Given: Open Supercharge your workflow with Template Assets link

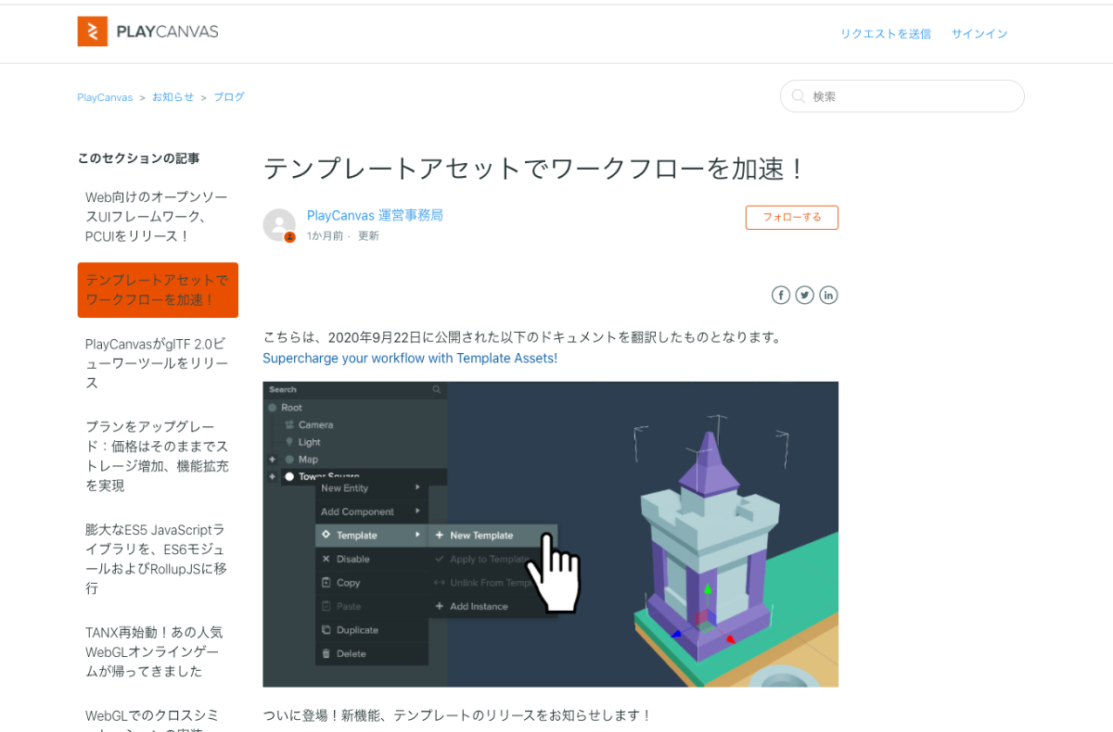Looking at the screenshot, I should 410,358.
